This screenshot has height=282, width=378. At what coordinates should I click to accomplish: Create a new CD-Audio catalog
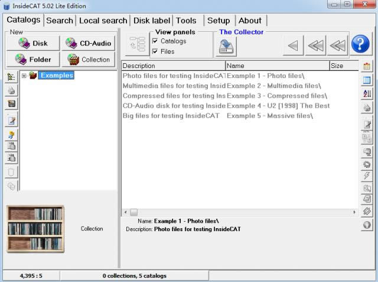pyautogui.click(x=89, y=43)
